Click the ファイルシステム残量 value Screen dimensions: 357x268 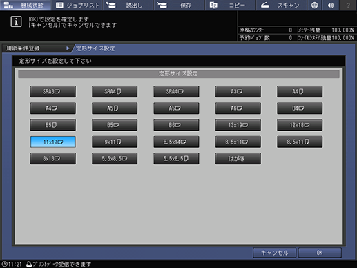click(x=342, y=38)
